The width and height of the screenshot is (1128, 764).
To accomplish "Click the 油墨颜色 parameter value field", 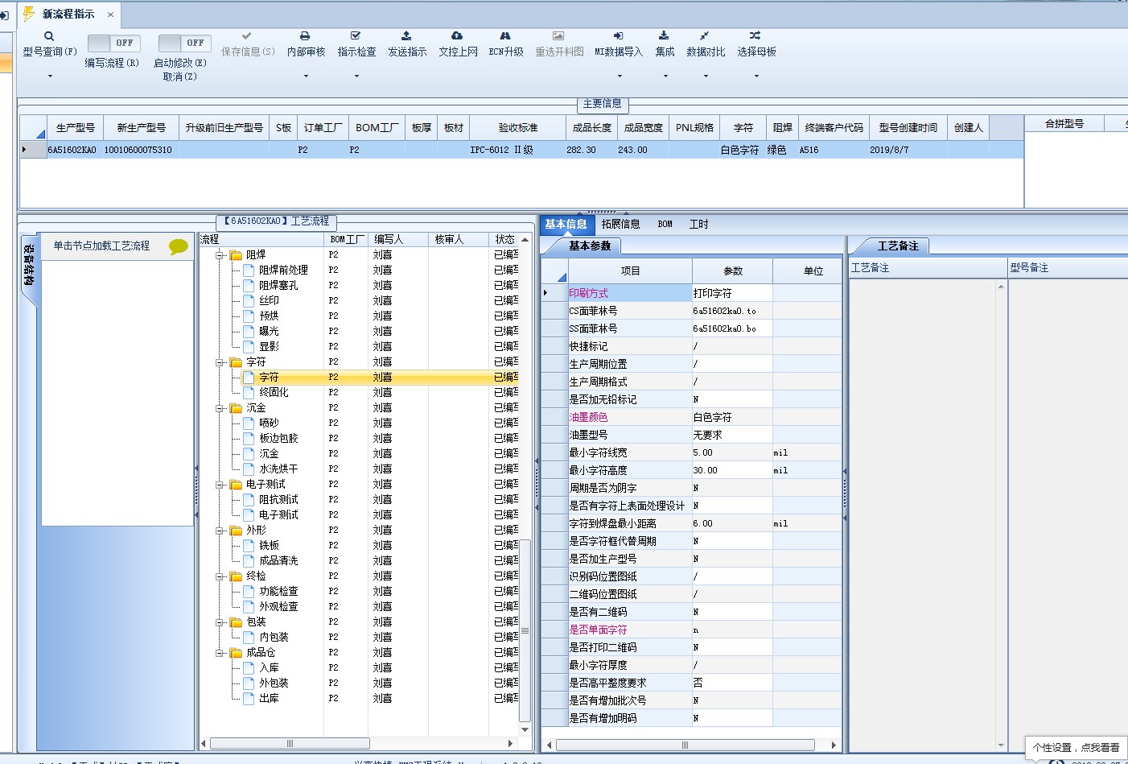I will point(731,417).
